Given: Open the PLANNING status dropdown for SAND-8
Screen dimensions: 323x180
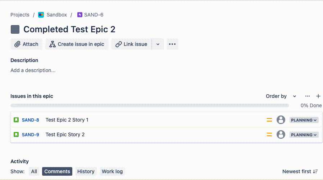Looking at the screenshot, I should tap(304, 120).
